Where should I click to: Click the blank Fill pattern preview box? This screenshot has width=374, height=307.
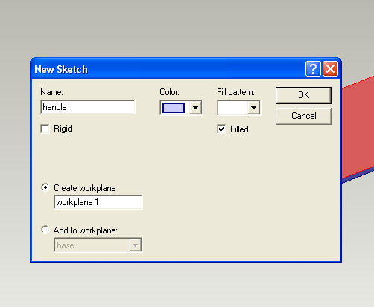[232, 108]
